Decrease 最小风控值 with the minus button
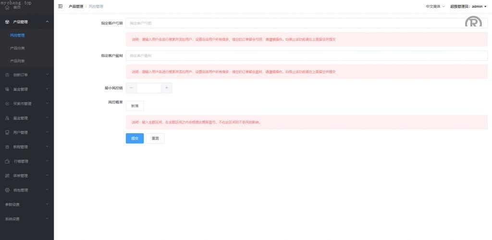 131,88
